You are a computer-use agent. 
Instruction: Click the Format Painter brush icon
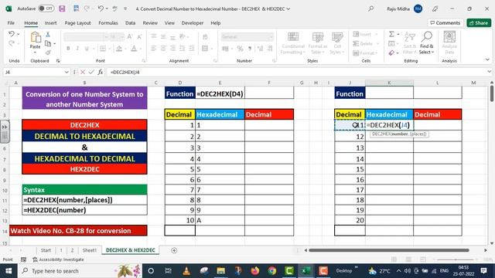click(x=48, y=53)
